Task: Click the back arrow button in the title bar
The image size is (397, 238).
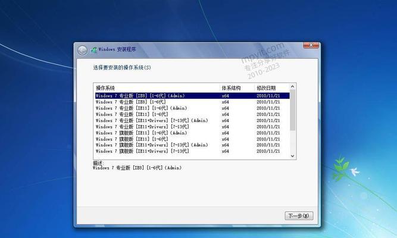Action: click(82, 51)
